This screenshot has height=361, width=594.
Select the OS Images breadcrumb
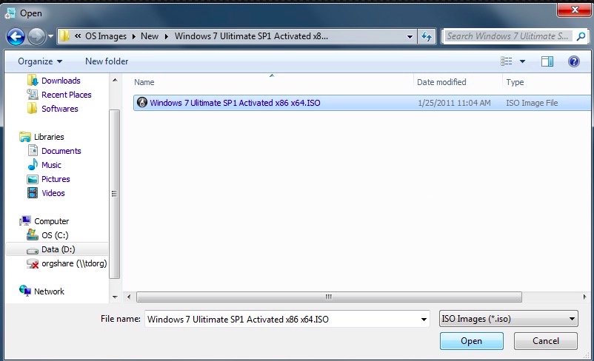click(x=106, y=36)
